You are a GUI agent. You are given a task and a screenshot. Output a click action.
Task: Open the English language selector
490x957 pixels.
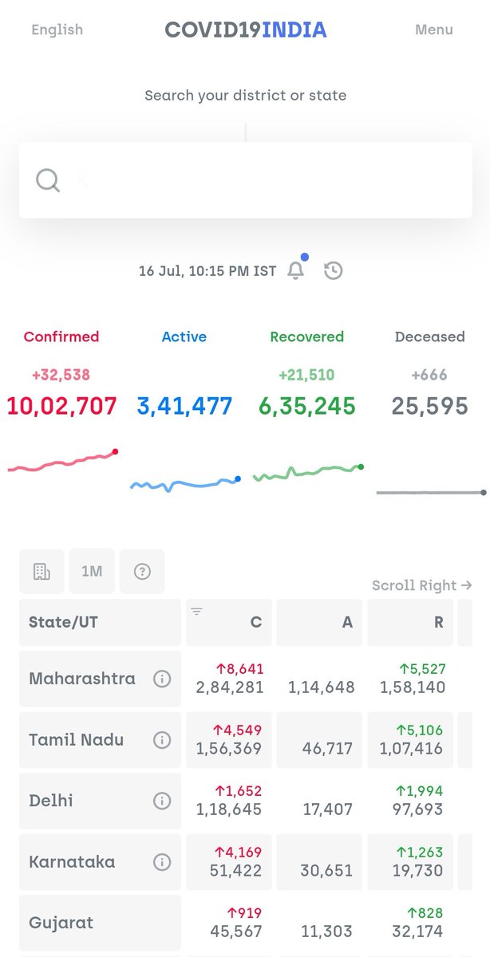point(57,30)
